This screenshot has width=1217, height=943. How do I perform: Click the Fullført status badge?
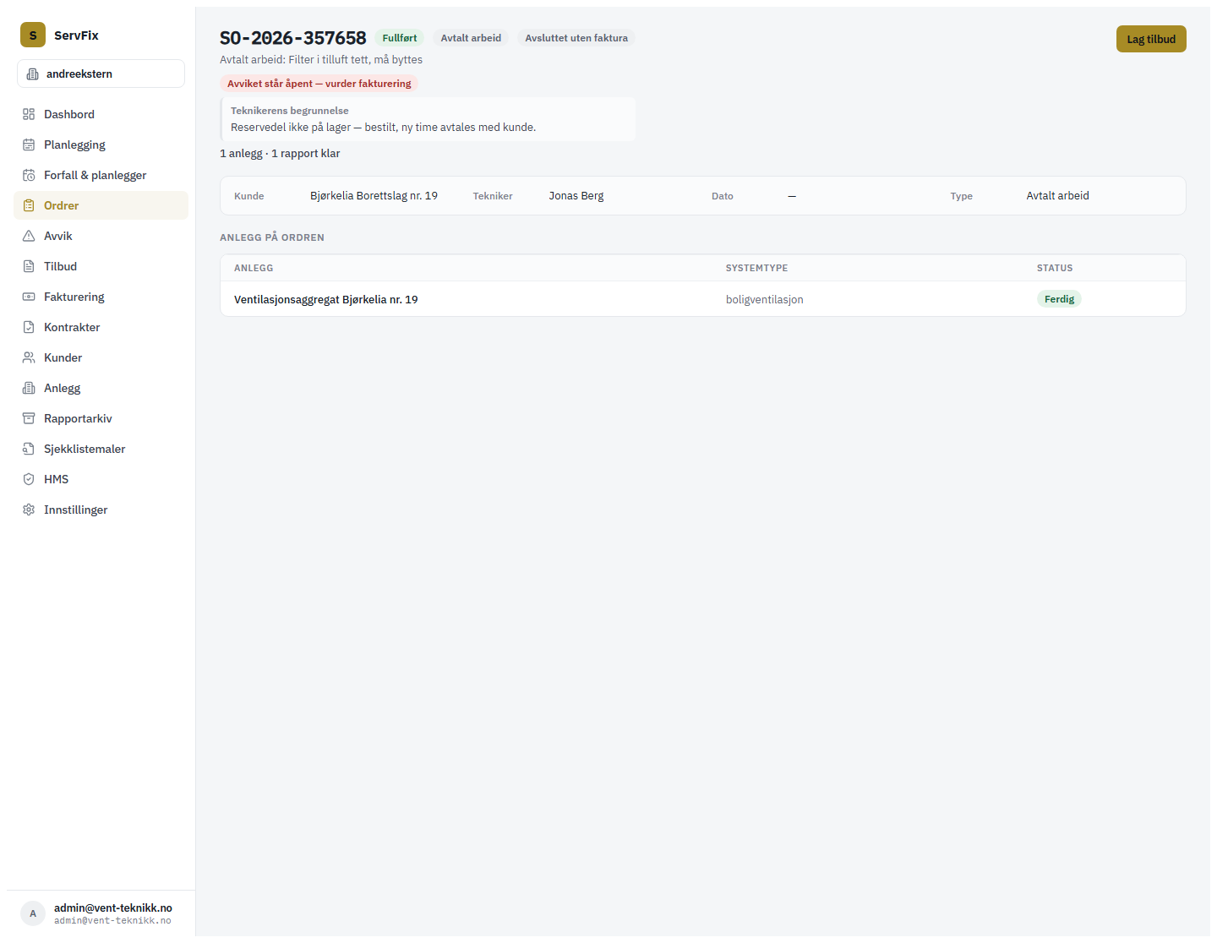point(400,38)
